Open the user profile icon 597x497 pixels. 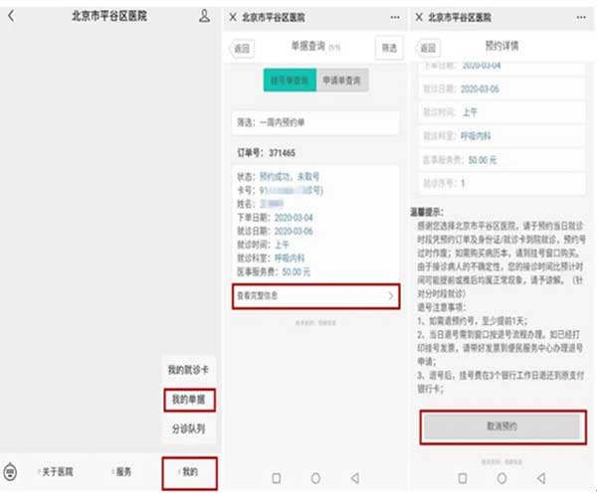[204, 17]
